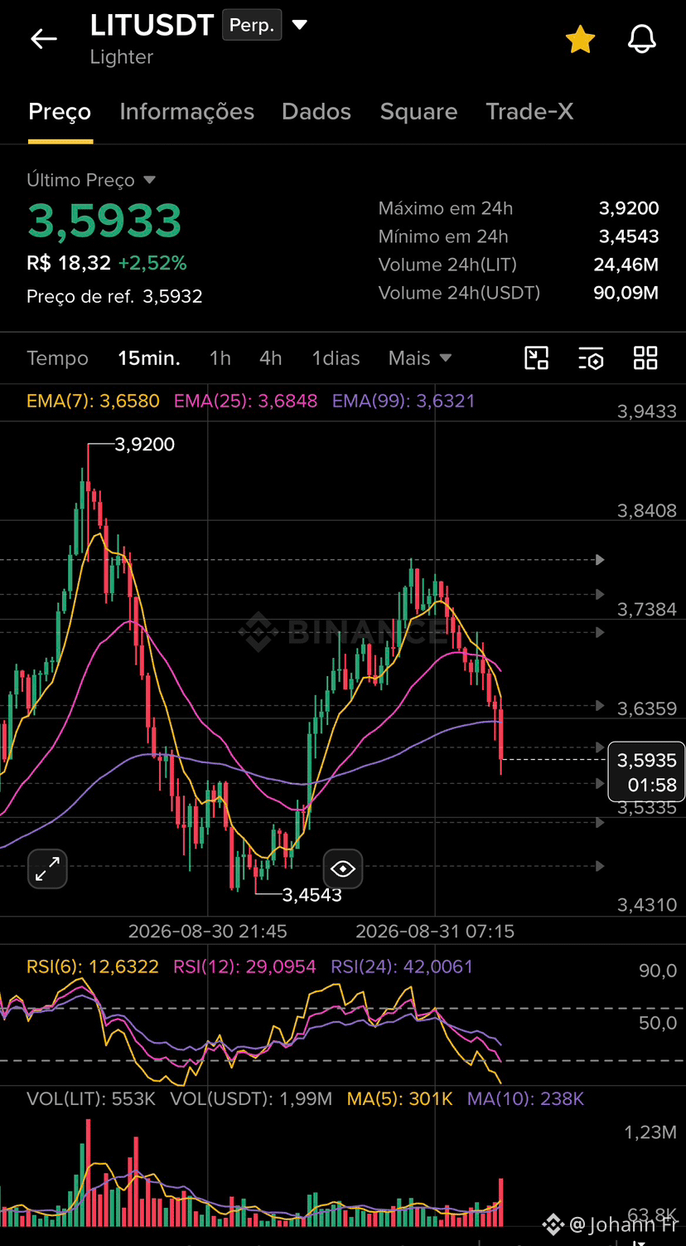This screenshot has height=1246, width=686.
Task: Toggle the favorite star for LITUSDT
Action: click(x=580, y=39)
